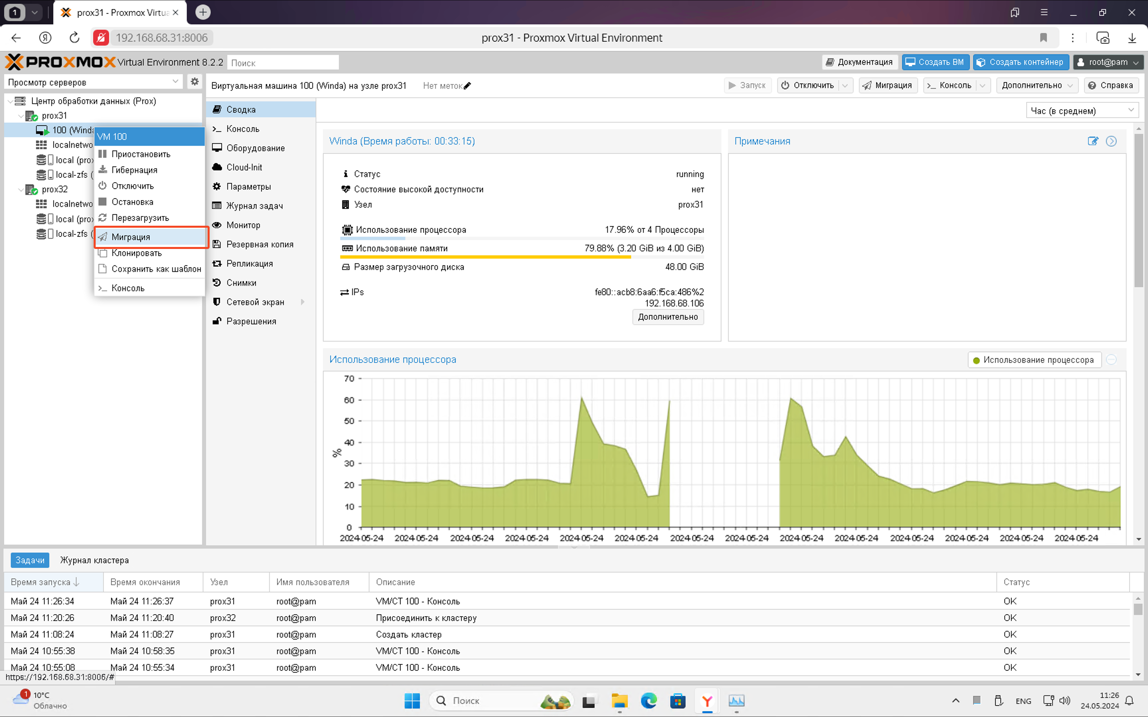Click the gear settings icon beside server view

(x=195, y=82)
